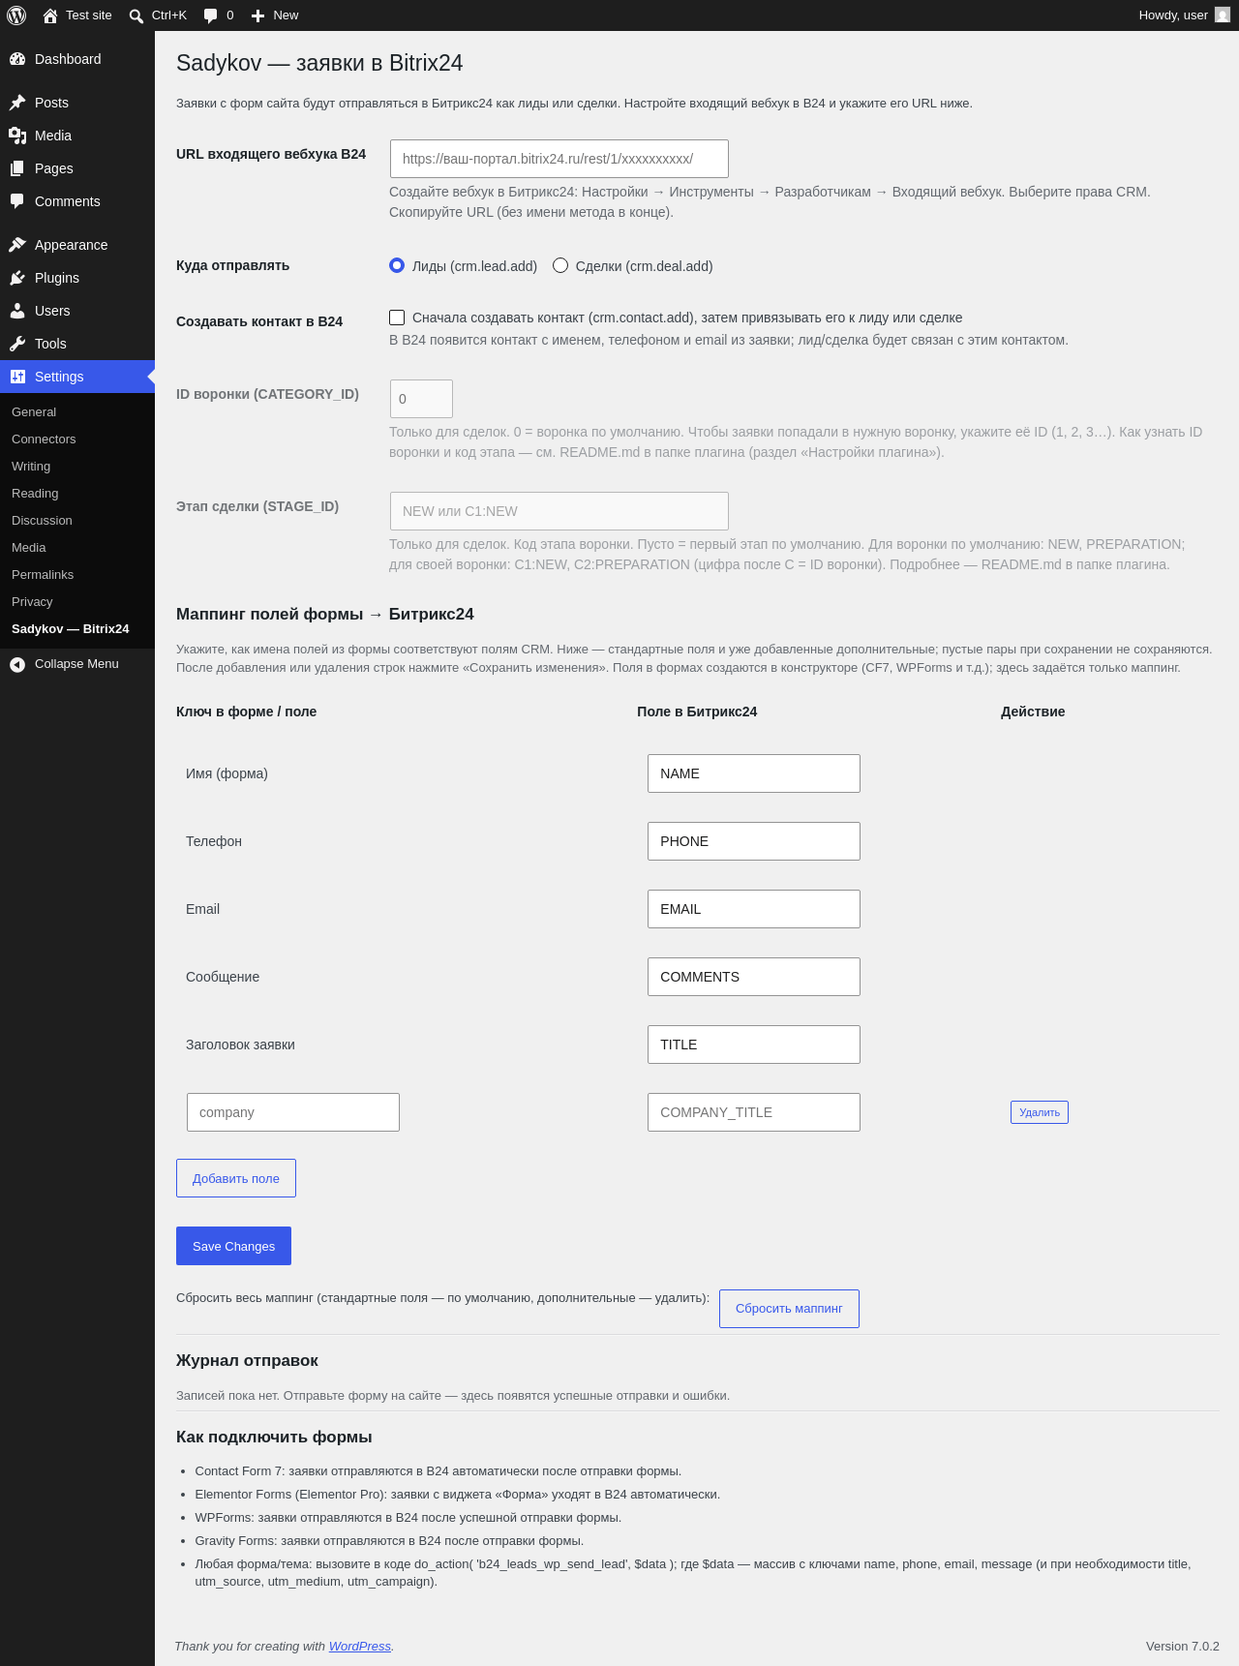Click the Comments speech bubble sidebar icon
The height and width of the screenshot is (1666, 1239).
coord(17,201)
